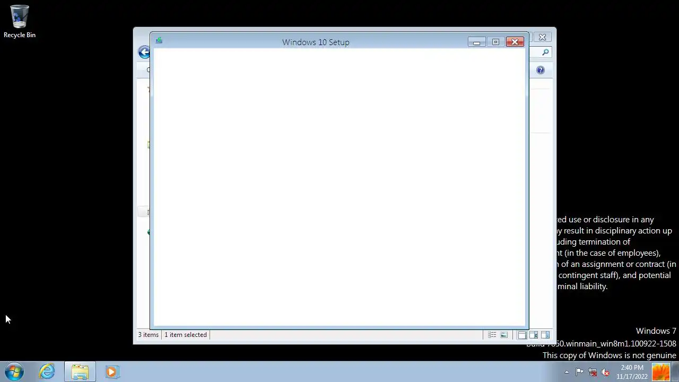
Task: Click the Explorer search magnifier icon
Action: 545,52
